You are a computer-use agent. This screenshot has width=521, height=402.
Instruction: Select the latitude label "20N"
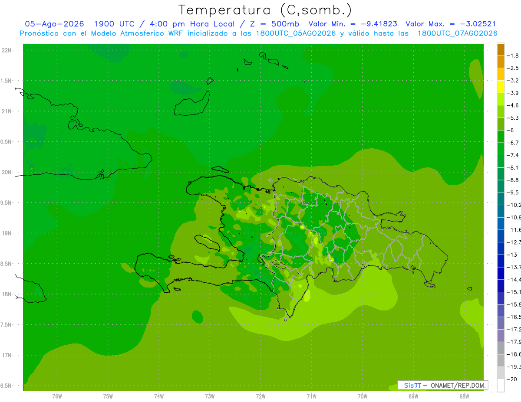point(7,173)
